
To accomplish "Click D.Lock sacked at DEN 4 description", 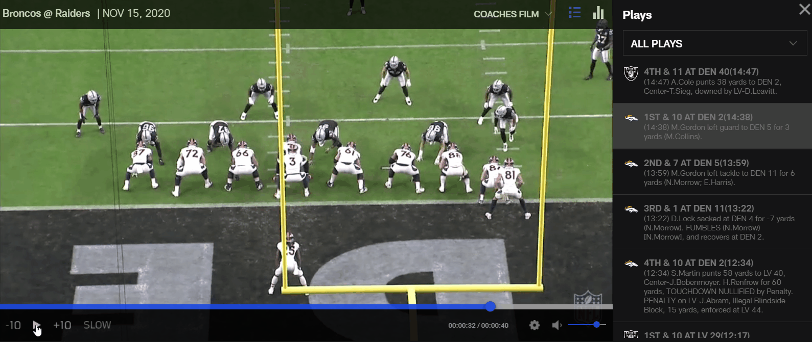I will pos(719,228).
